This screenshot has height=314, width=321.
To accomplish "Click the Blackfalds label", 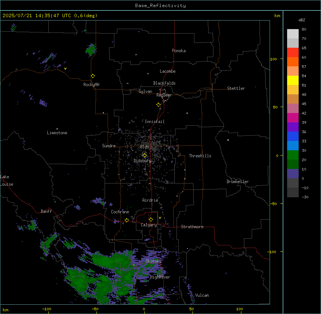I will tap(164, 83).
